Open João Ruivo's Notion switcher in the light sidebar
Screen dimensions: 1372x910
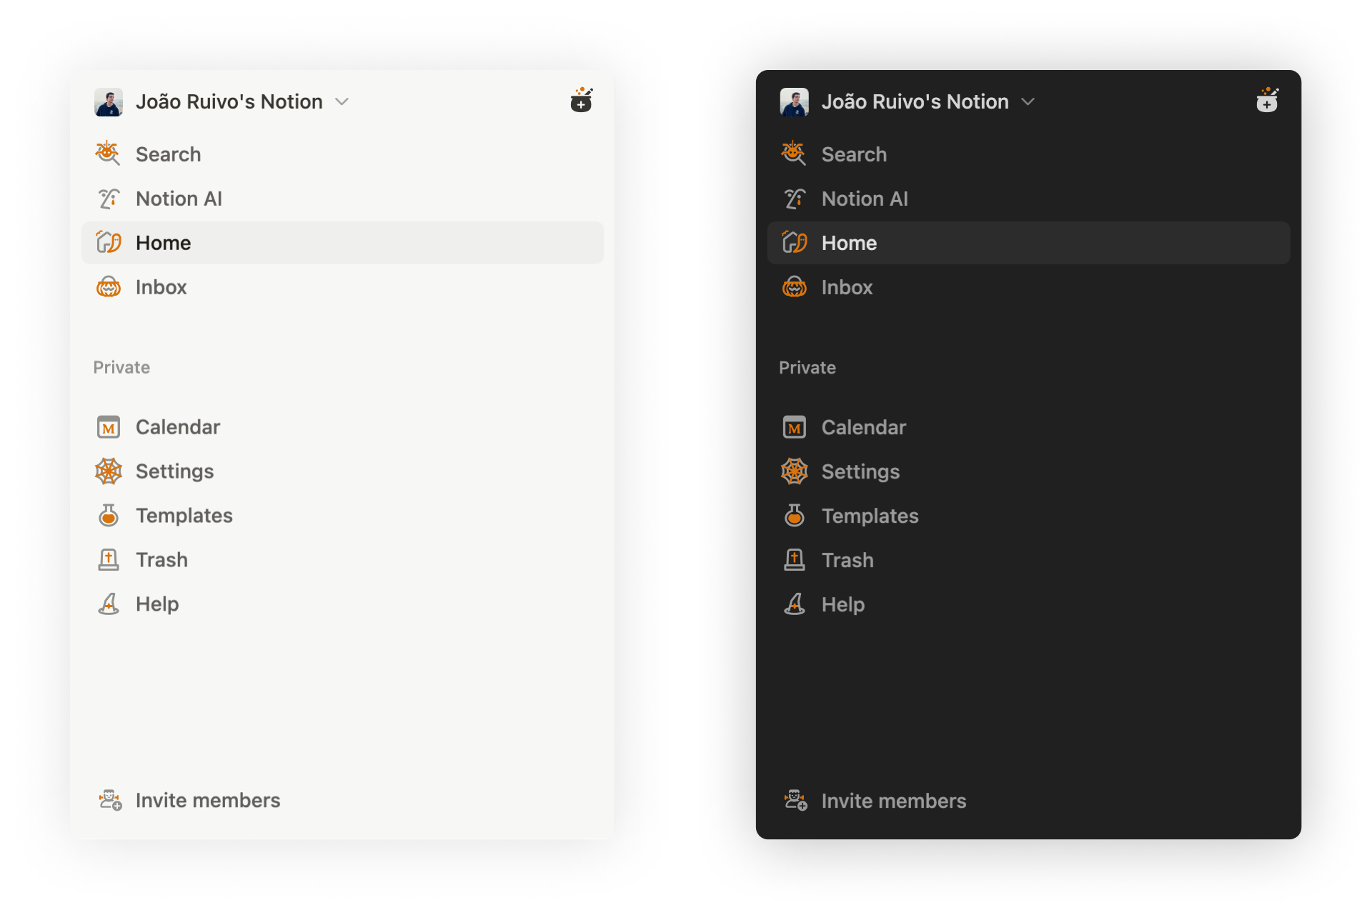pos(229,102)
